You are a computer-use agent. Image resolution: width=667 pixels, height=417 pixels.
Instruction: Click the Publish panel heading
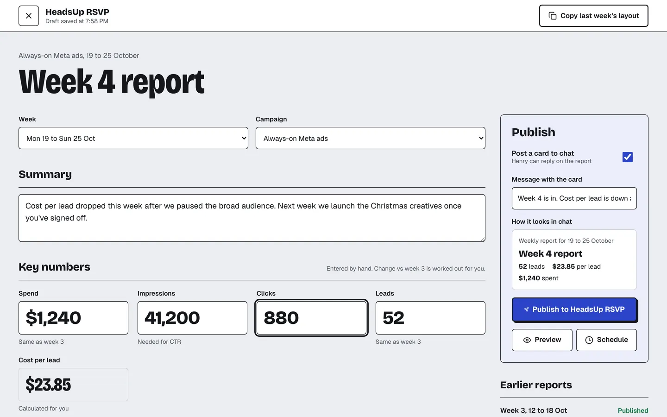pyautogui.click(x=533, y=132)
